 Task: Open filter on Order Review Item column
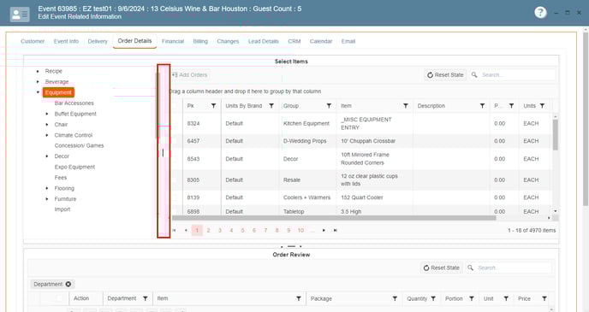[299, 298]
